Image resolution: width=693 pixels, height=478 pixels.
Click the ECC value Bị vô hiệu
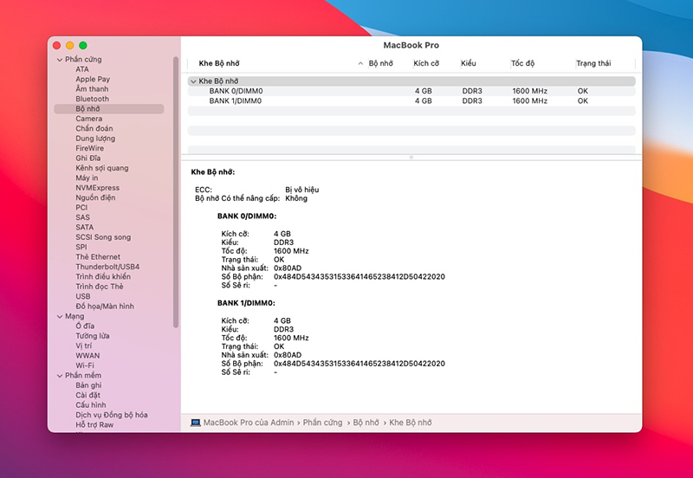coord(301,190)
